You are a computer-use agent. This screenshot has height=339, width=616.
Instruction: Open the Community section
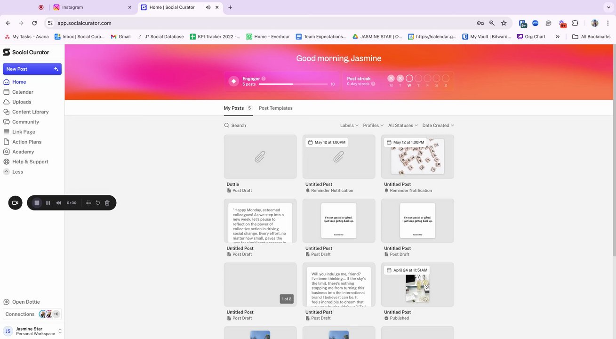[25, 122]
